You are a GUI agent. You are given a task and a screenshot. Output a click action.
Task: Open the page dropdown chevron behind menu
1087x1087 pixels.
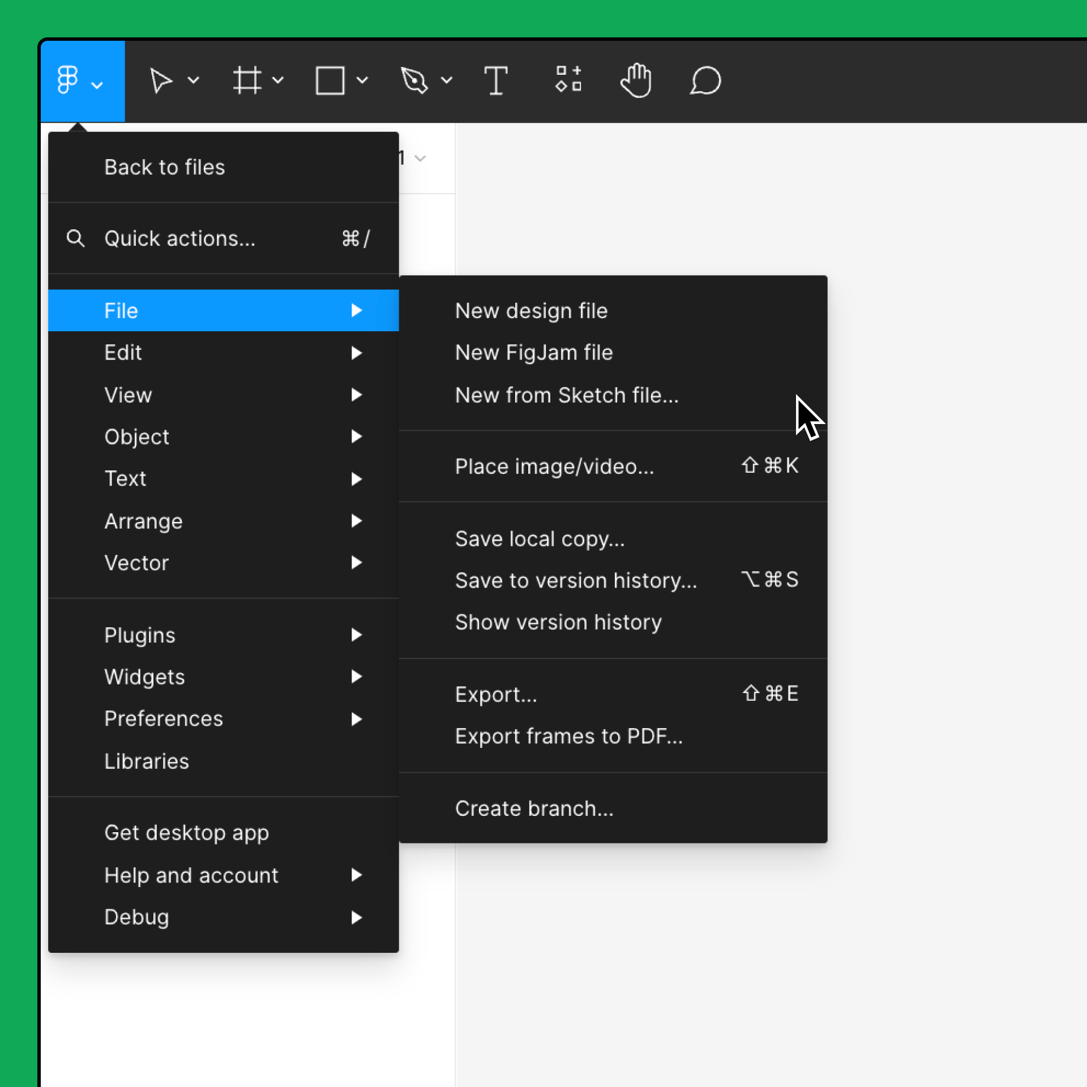point(420,158)
